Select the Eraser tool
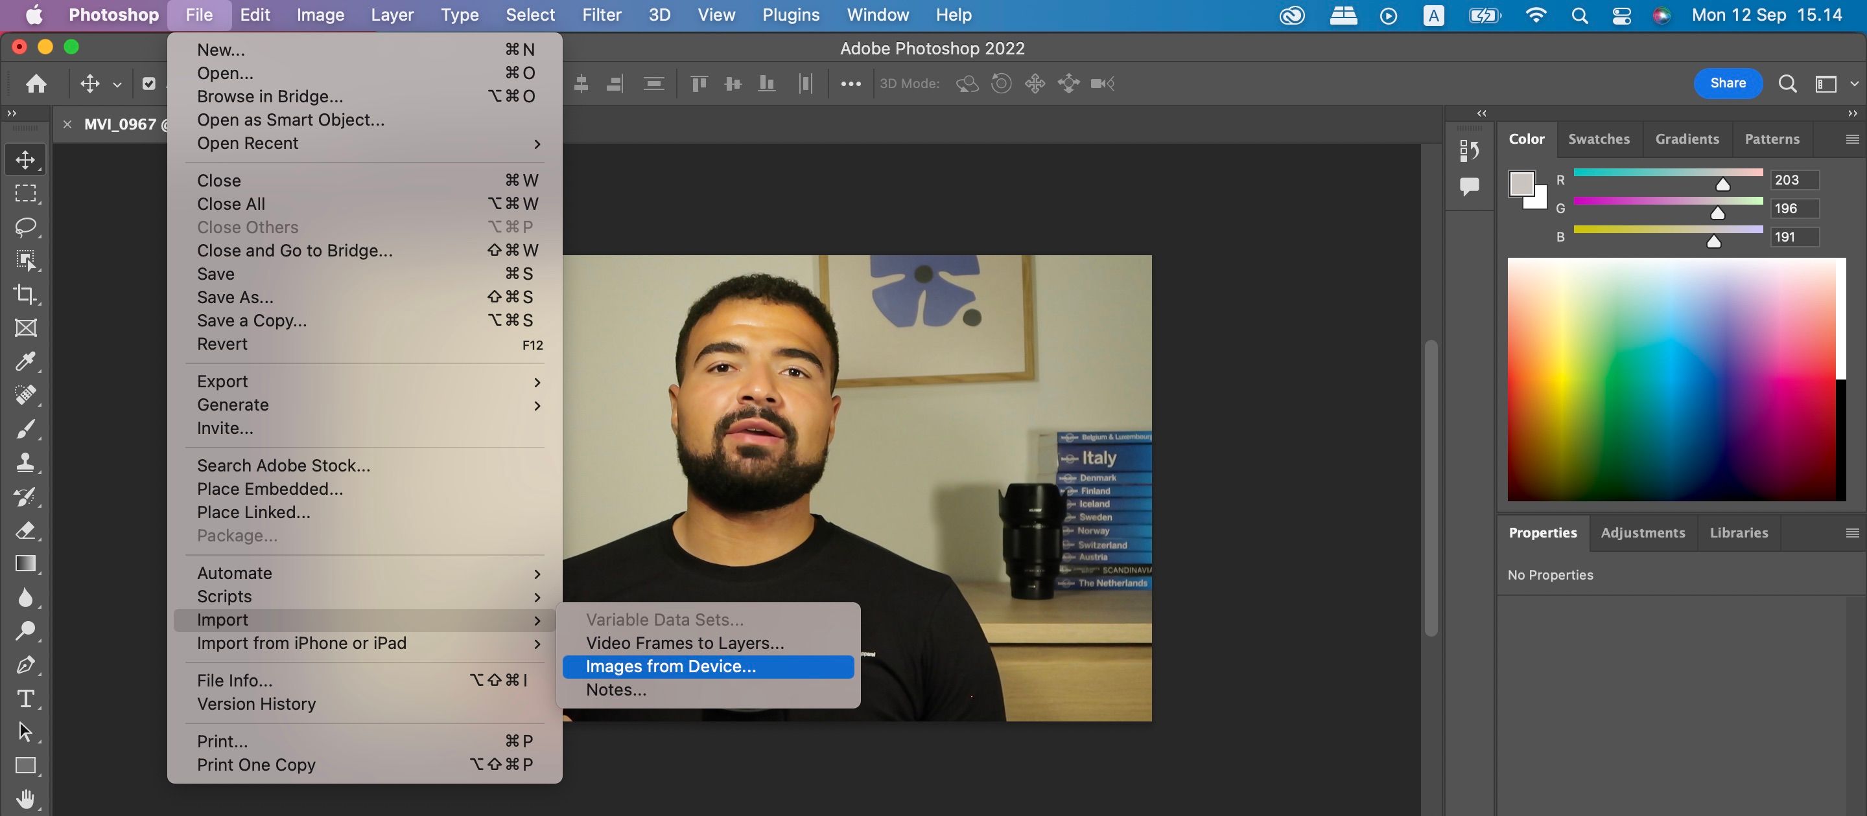Viewport: 1867px width, 816px height. click(25, 530)
